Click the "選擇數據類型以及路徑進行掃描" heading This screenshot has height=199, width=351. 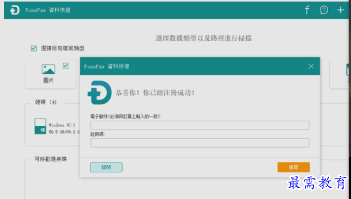pyautogui.click(x=203, y=38)
